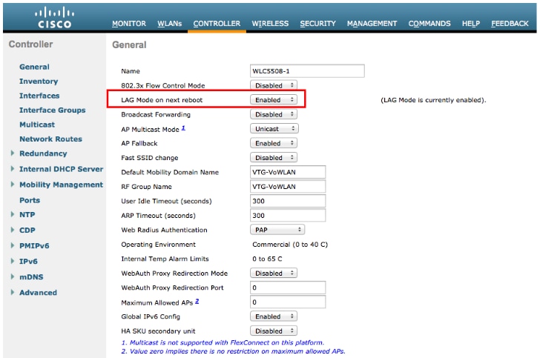540x358 pixels.
Task: Expand the mDNS section arrow
Action: [x=13, y=276]
